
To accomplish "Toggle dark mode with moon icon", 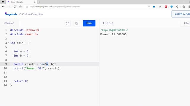I will (77, 23).
